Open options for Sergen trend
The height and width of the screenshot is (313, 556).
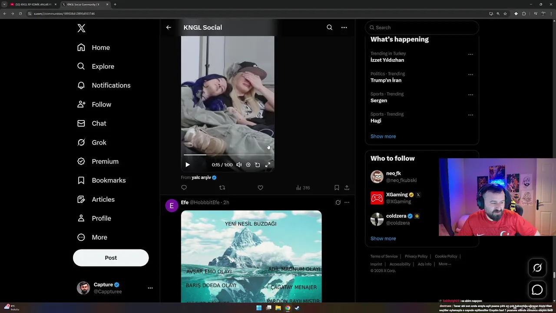point(470,95)
